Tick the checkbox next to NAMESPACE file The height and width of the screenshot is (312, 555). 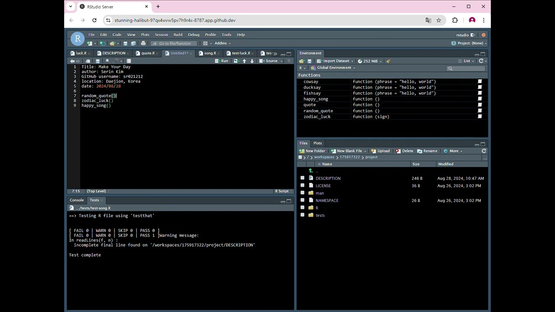pyautogui.click(x=302, y=200)
